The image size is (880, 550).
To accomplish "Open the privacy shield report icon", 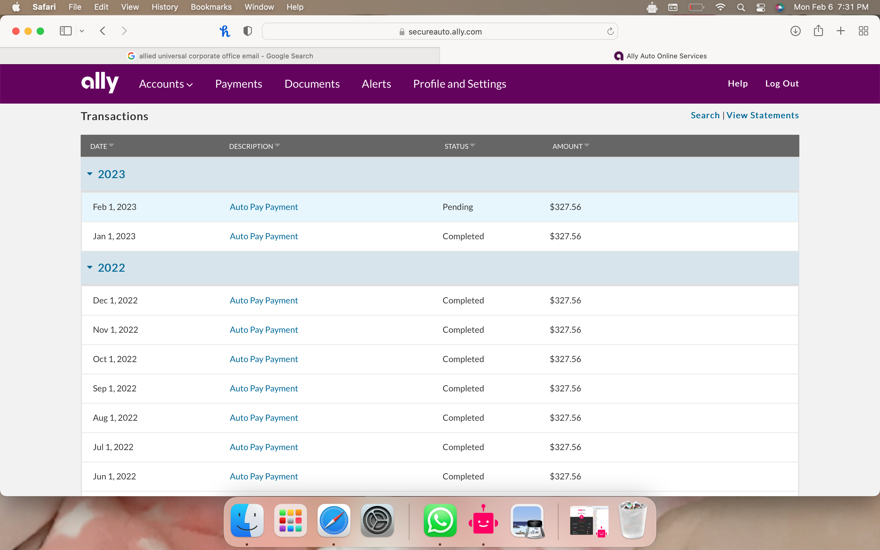I will click(x=248, y=31).
